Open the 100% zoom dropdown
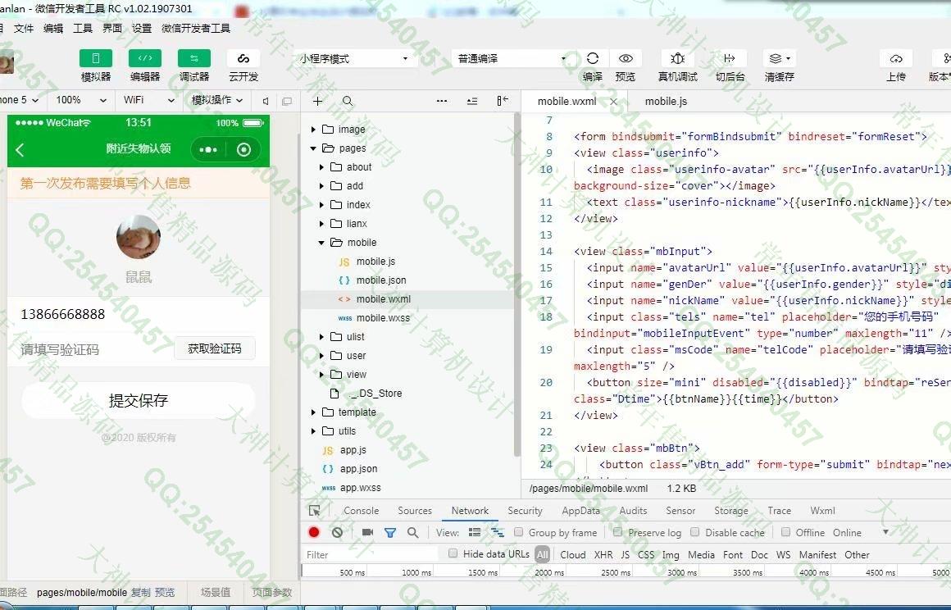Image resolution: width=951 pixels, height=610 pixels. (x=80, y=100)
